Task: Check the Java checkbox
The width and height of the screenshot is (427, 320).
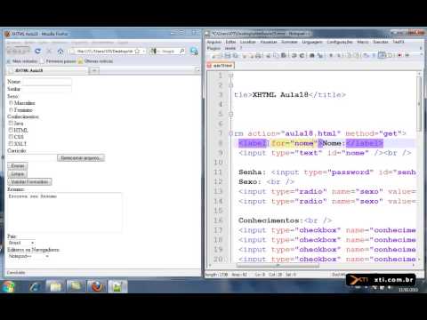Action: click(x=11, y=123)
